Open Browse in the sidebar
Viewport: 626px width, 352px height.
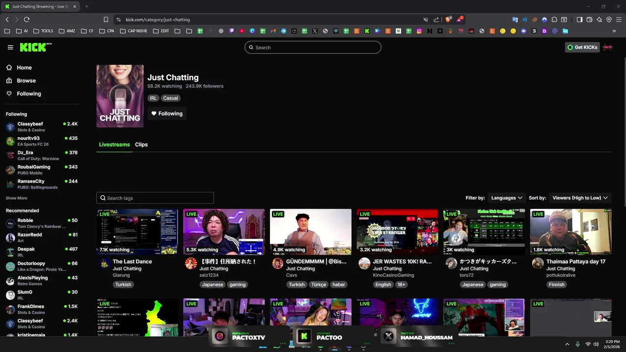26,81
